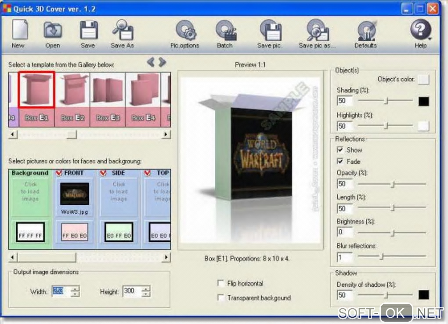The width and height of the screenshot is (448, 324).
Task: Toggle the FRONT face checkbox
Action: click(x=59, y=173)
